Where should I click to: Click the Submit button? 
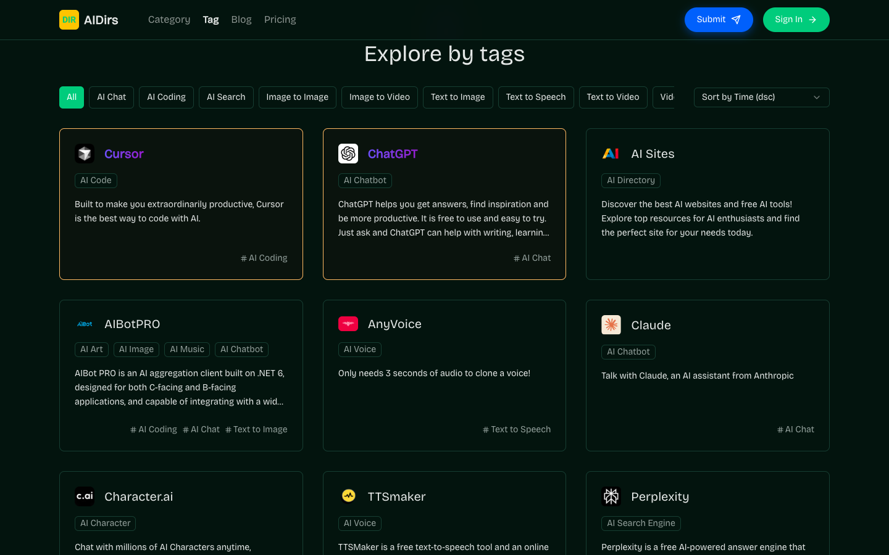[719, 20]
